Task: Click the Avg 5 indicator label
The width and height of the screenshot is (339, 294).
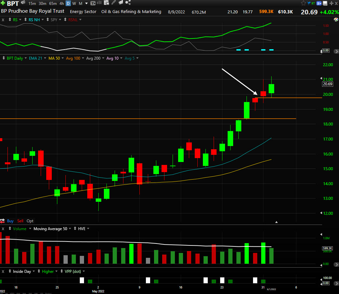Action: pos(130,58)
